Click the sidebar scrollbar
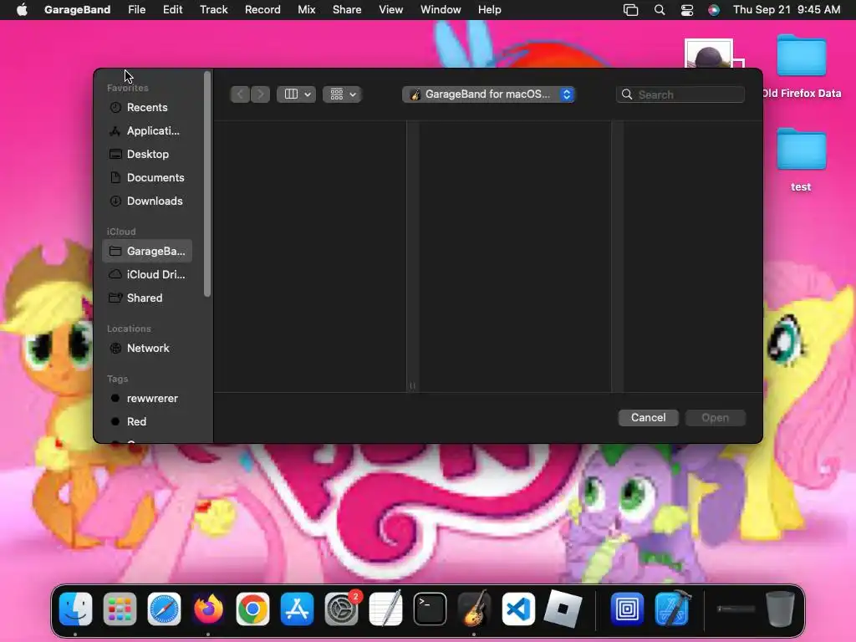Viewport: 856px width, 642px height. [x=207, y=185]
